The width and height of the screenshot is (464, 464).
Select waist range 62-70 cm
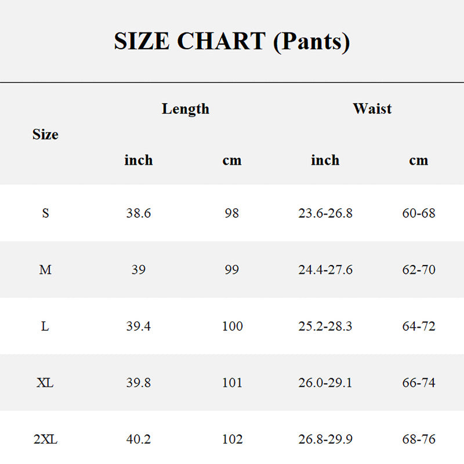click(x=418, y=270)
